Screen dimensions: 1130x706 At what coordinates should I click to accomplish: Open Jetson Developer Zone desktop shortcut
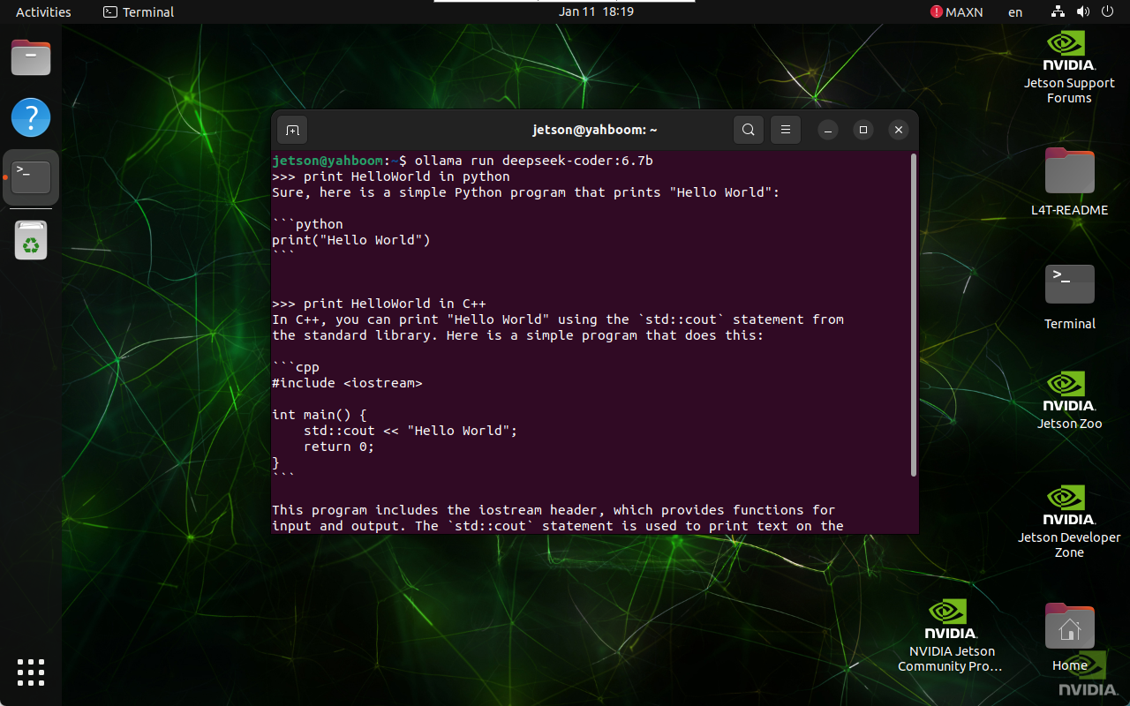[x=1069, y=522]
